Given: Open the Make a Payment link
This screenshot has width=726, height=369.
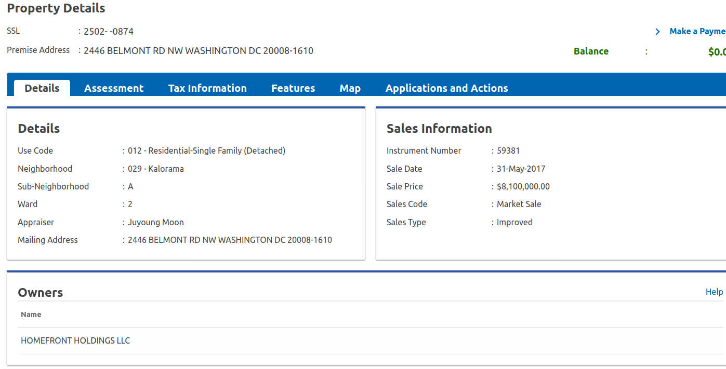Looking at the screenshot, I should 697,32.
